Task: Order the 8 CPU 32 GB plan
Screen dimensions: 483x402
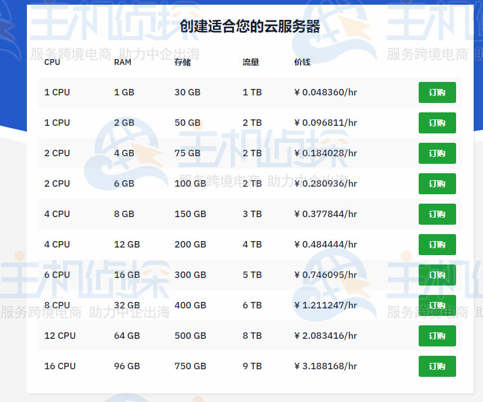Action: (x=437, y=305)
